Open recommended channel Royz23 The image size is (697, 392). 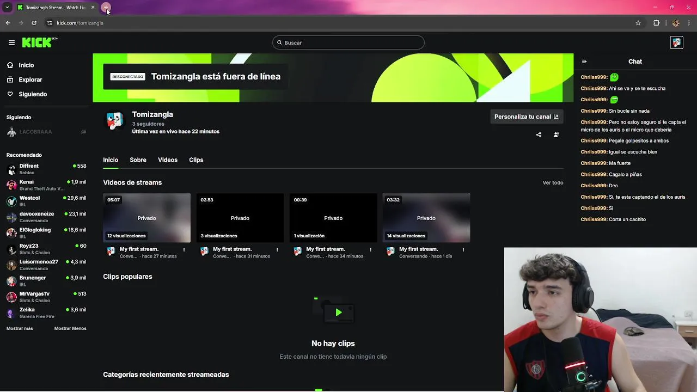point(46,249)
